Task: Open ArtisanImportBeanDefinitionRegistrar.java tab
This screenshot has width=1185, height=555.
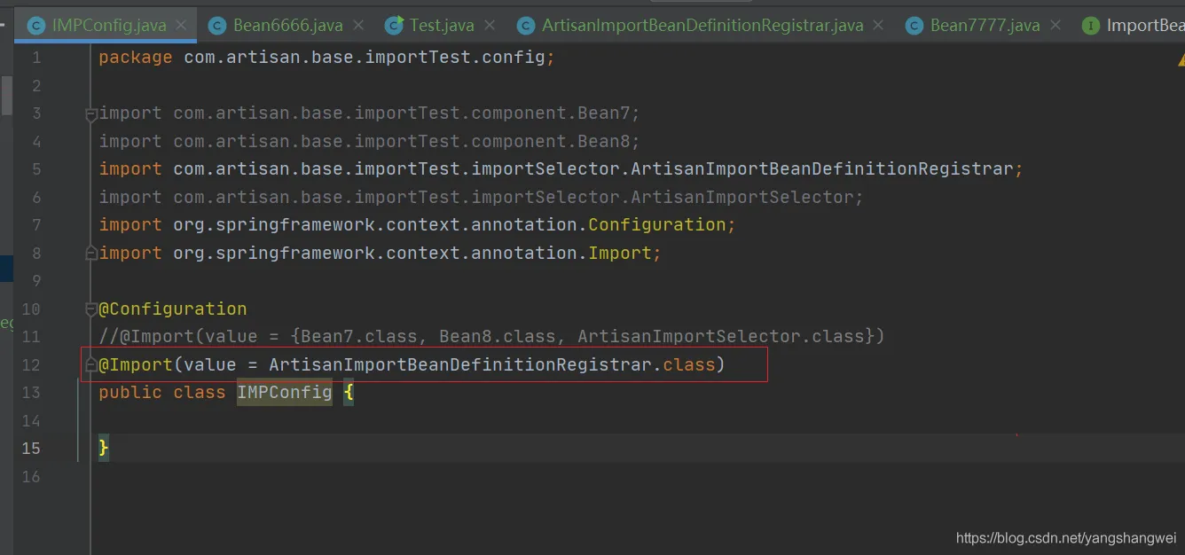Action: click(702, 26)
